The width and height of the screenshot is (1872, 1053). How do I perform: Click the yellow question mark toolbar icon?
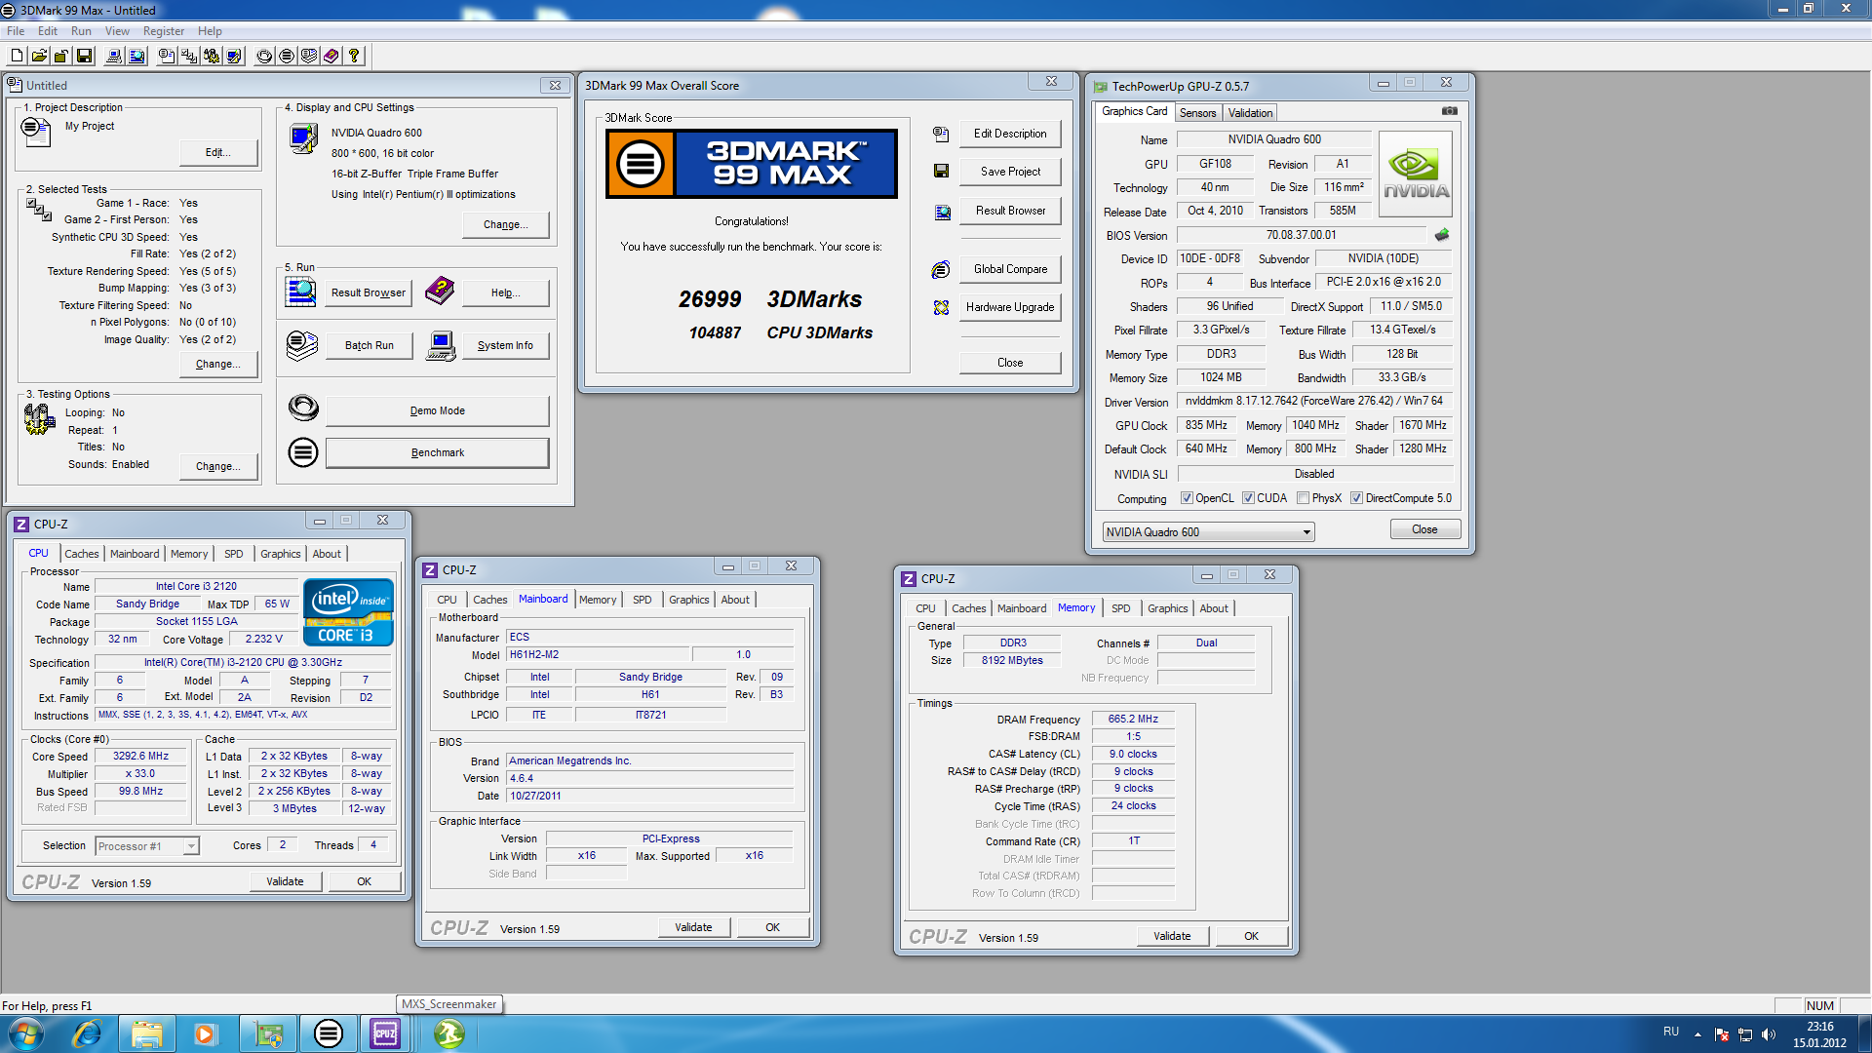(x=354, y=57)
